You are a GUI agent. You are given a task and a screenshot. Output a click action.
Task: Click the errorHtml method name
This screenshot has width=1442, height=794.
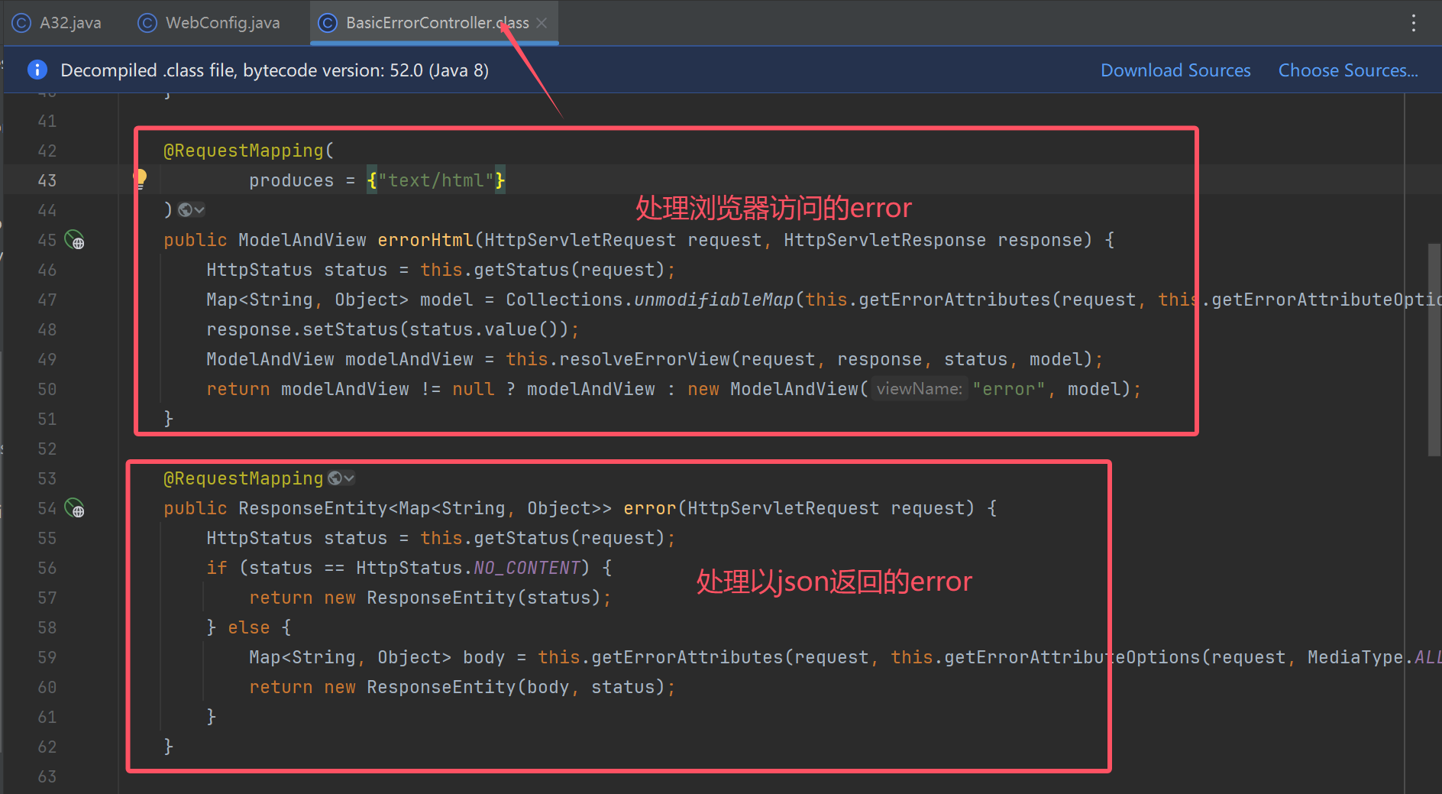425,240
